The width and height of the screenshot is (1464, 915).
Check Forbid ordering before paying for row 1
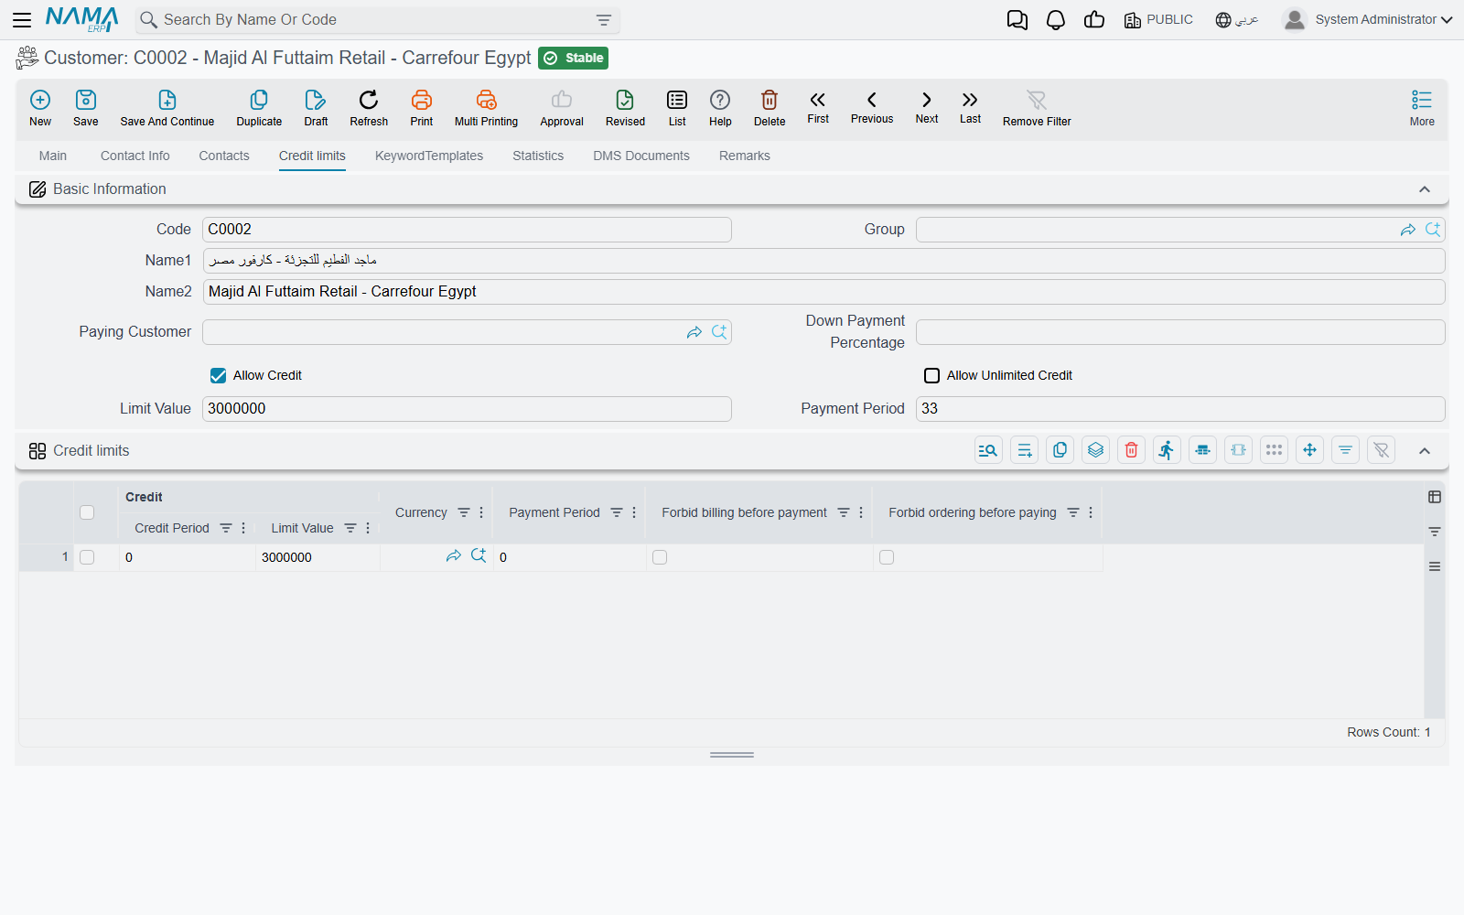(x=887, y=557)
